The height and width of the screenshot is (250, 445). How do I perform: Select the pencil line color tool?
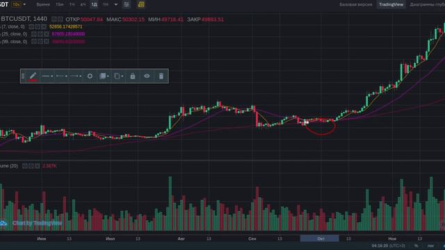click(x=33, y=76)
